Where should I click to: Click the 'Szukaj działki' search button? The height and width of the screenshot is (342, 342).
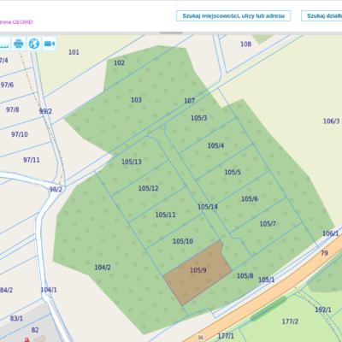point(321,16)
